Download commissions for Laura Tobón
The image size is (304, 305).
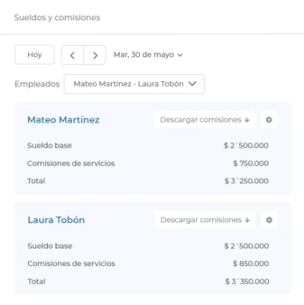(x=205, y=220)
